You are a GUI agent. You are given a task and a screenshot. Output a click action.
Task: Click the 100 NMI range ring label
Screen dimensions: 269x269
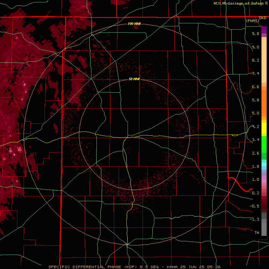[134, 24]
